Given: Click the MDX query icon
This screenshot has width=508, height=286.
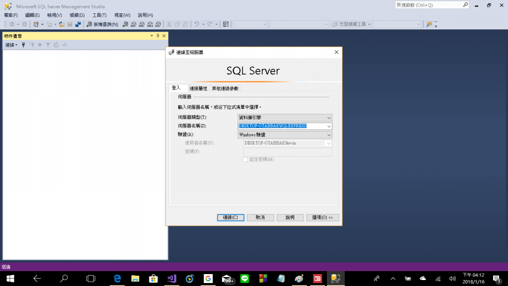Looking at the screenshot, I should pyautogui.click(x=133, y=24).
